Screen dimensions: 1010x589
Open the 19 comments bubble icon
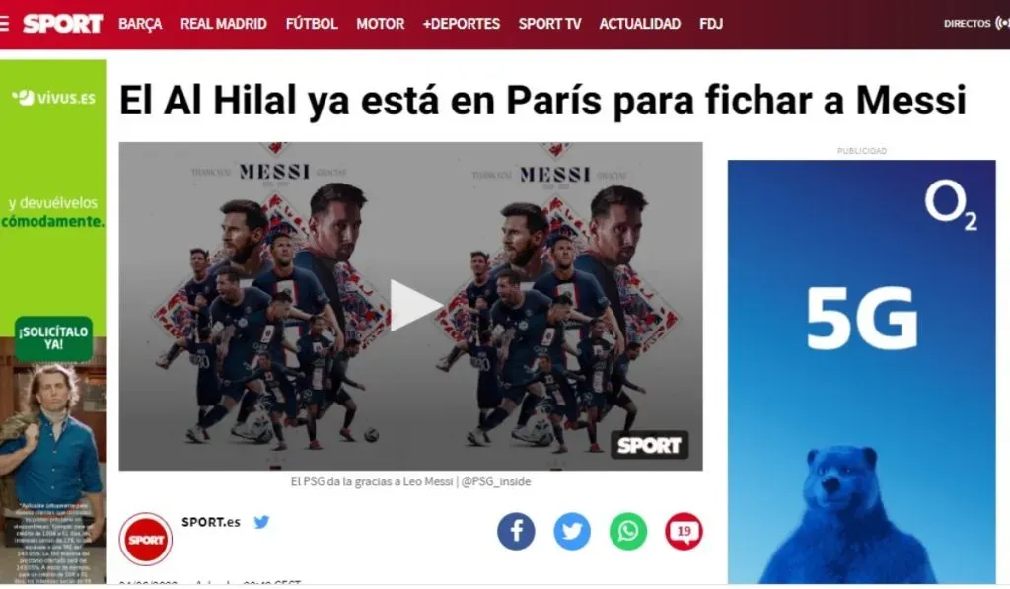point(684,532)
